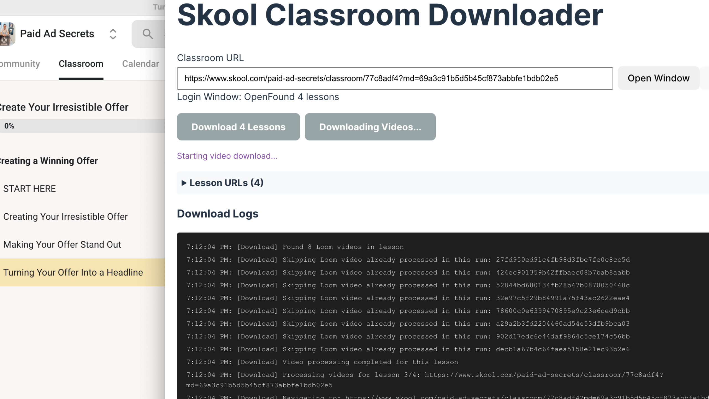Open the Creating Your Irresistible Offer lesson
The height and width of the screenshot is (399, 709).
pos(65,217)
